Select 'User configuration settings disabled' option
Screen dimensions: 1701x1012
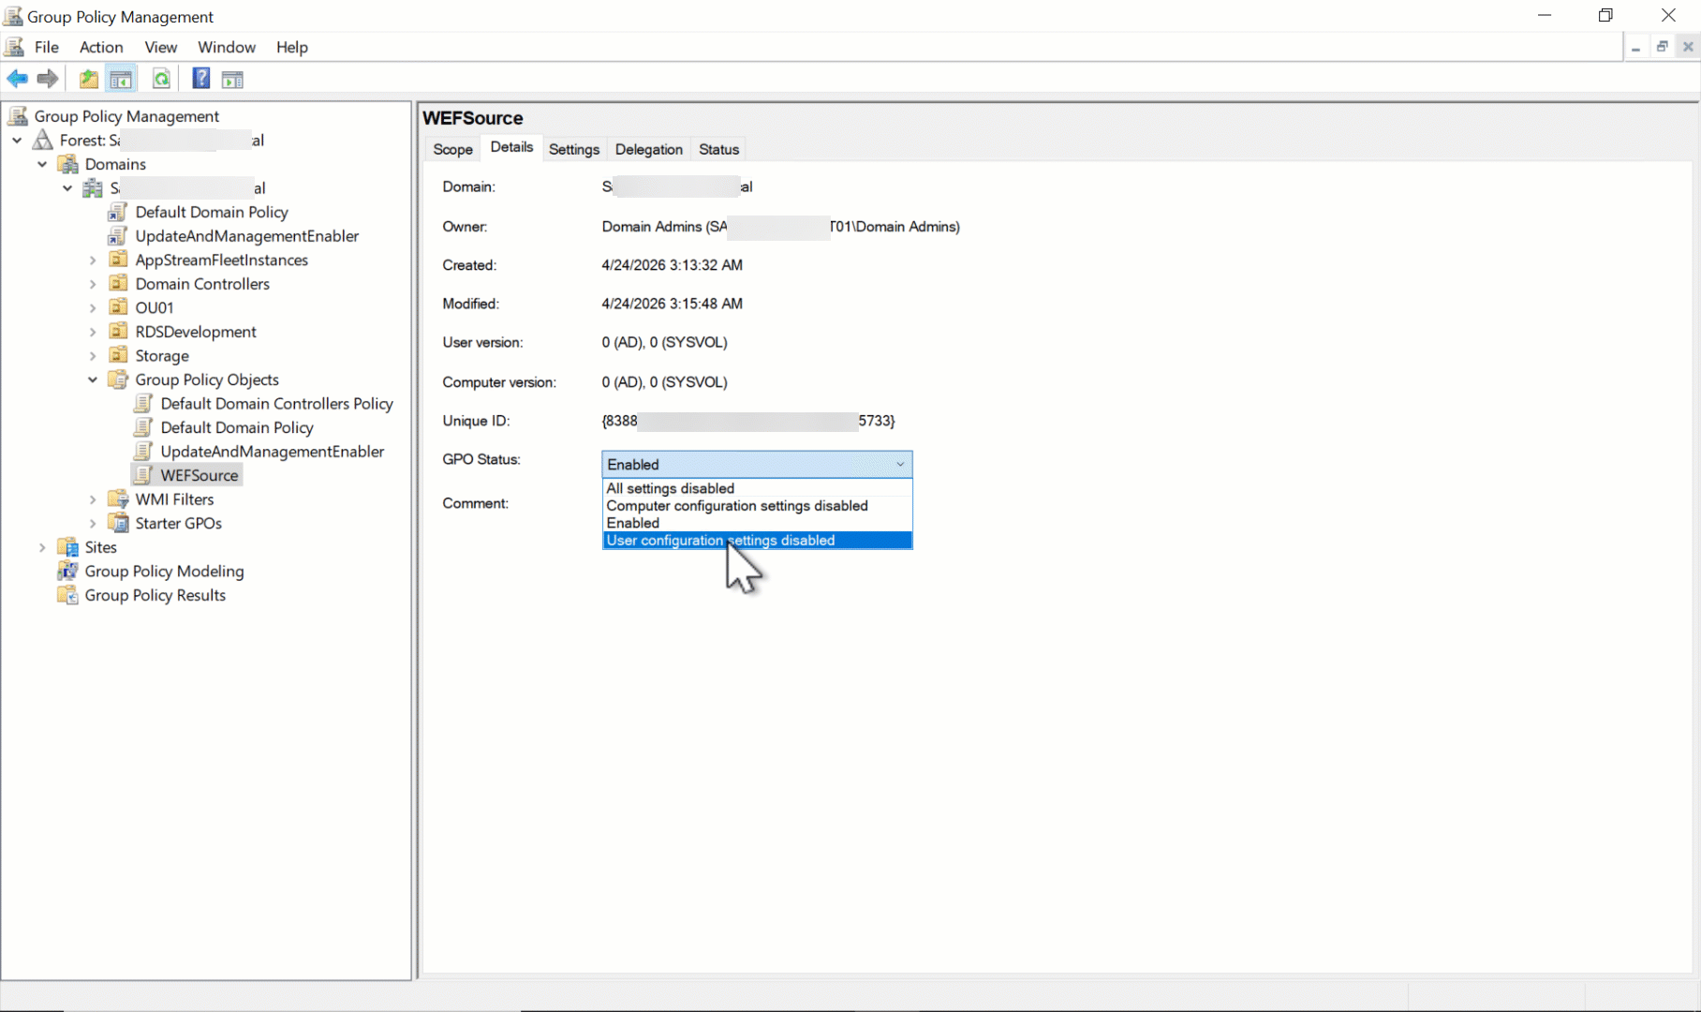757,541
